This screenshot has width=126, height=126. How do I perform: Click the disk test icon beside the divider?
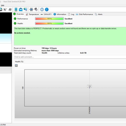pyautogui.click(x=10, y=10)
